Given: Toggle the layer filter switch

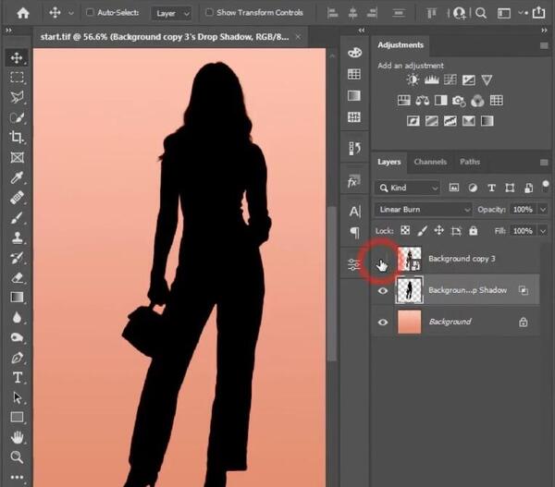Looking at the screenshot, I should [x=546, y=186].
